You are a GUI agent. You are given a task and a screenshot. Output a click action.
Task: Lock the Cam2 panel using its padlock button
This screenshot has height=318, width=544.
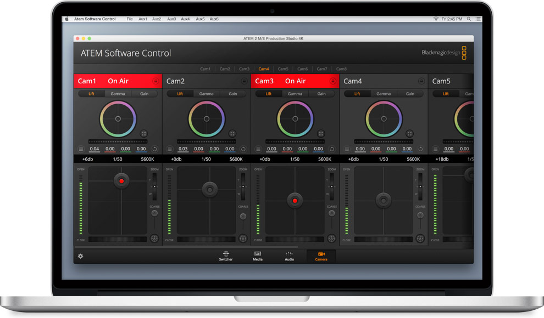click(x=243, y=81)
